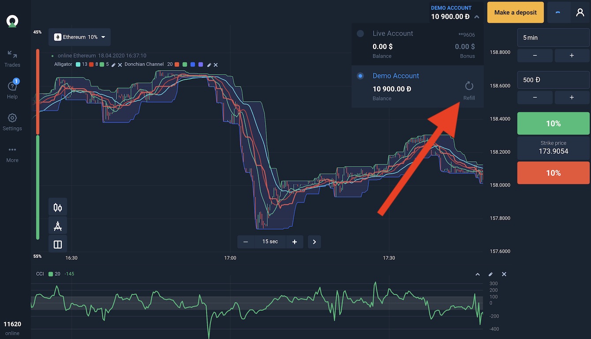This screenshot has height=339, width=591.
Task: Click the Refill demo balance icon
Action: [x=469, y=86]
